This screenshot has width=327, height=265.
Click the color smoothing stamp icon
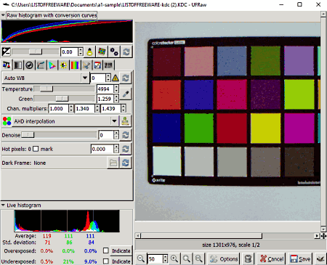[x=126, y=121]
